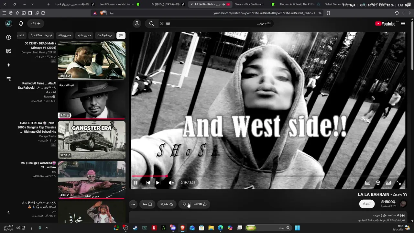414x233 pixels.
Task: Open Rashed Al Fares video thumbnail
Action: [x=92, y=100]
